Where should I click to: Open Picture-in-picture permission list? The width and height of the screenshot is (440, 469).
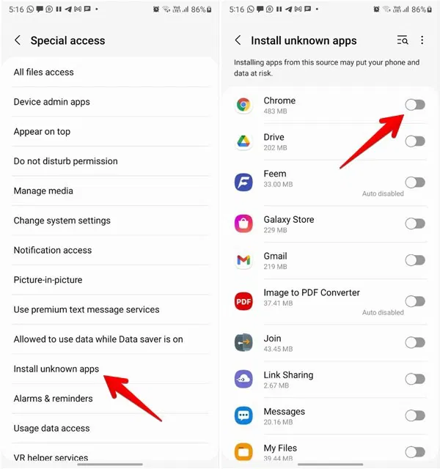(x=48, y=280)
